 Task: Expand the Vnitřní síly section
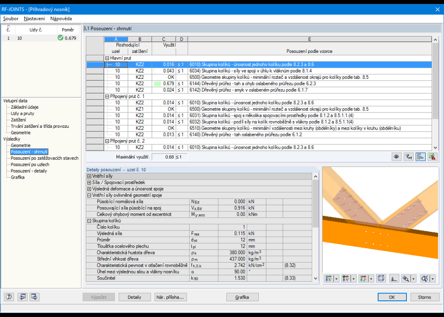pyautogui.click(x=89, y=176)
